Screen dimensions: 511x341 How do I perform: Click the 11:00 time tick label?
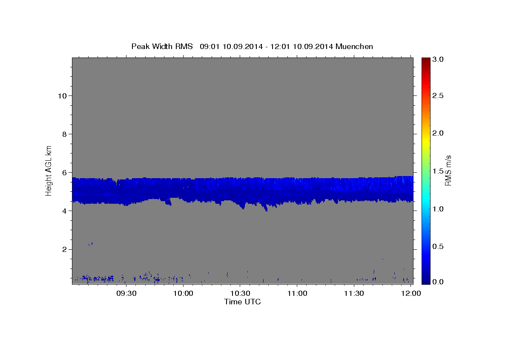coord(297,294)
